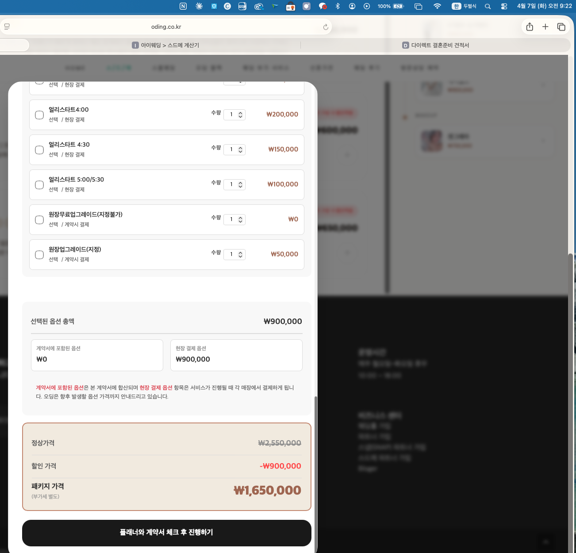
Task: Check the 얼리스타트 4:30 option
Action: coord(39,150)
